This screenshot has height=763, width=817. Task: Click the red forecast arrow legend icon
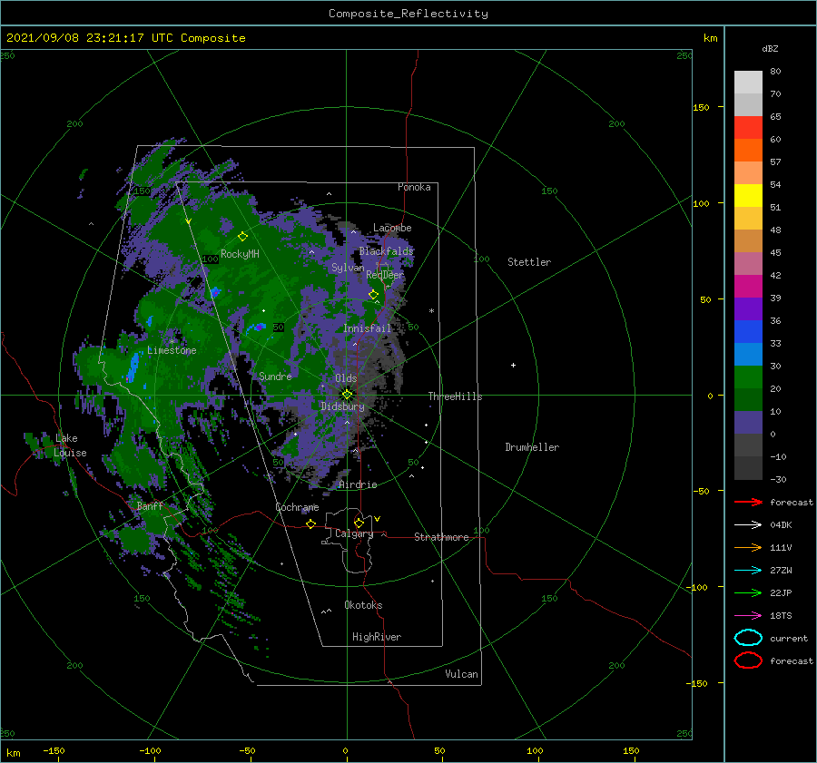click(748, 502)
